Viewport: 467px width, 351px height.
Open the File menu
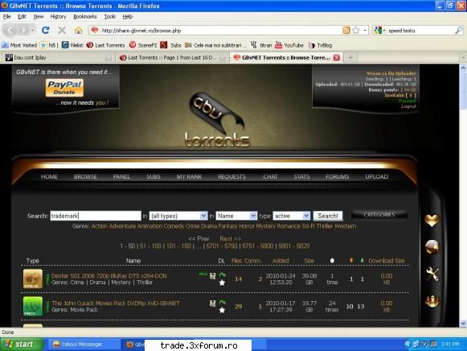[x=6, y=17]
